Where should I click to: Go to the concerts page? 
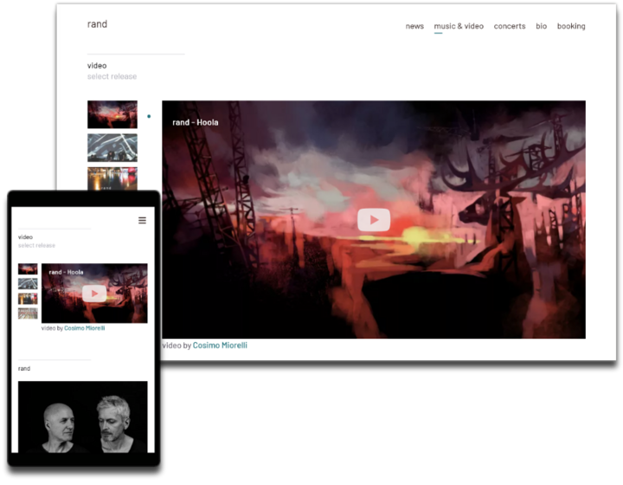(510, 26)
